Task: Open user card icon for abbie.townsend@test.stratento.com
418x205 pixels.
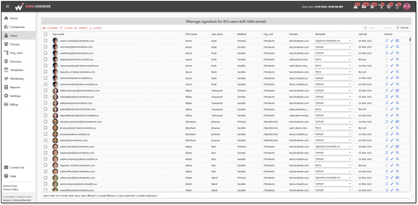Action: pos(397,90)
